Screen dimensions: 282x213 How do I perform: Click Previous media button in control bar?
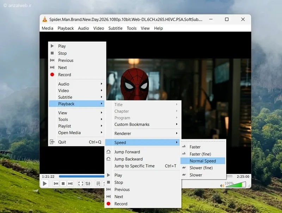56,183
